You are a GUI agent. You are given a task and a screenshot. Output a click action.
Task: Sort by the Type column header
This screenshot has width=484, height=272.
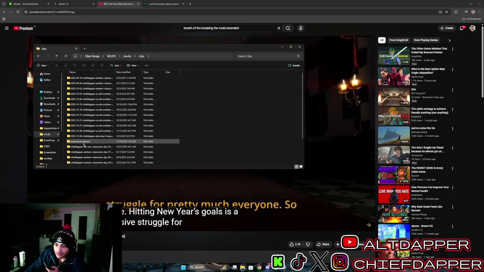click(x=153, y=72)
